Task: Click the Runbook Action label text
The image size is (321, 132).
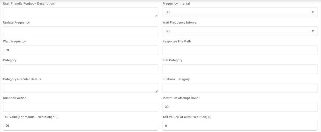Action: click(x=15, y=98)
